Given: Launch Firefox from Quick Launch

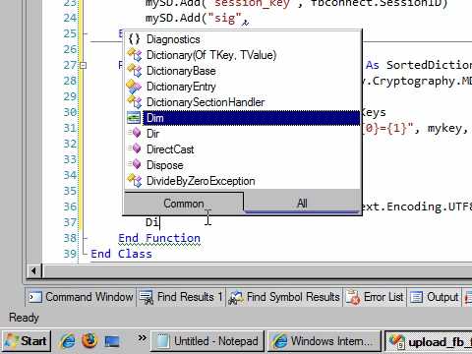Looking at the screenshot, I should pos(89,340).
